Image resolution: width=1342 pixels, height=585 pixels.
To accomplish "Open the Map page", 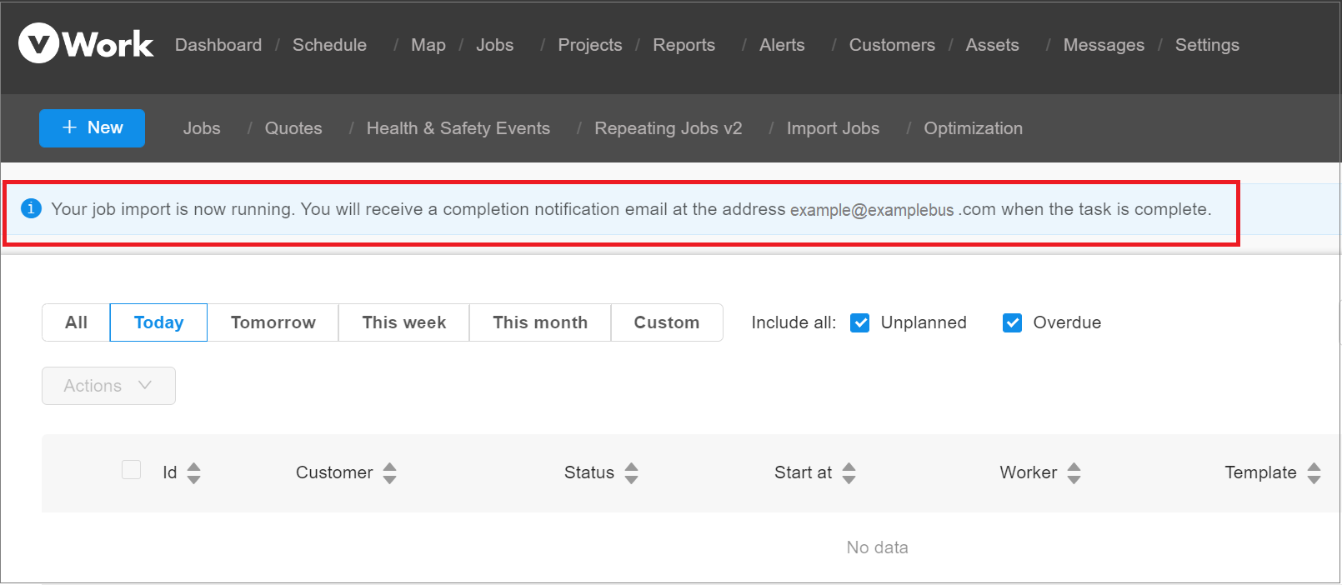I will click(428, 45).
